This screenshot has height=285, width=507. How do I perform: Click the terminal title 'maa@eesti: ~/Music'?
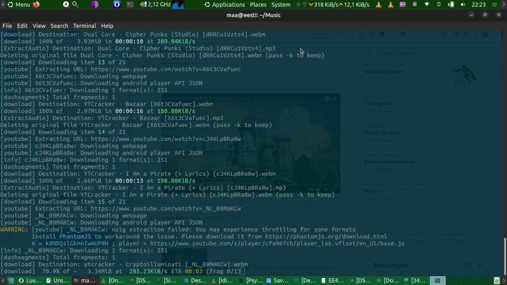click(253, 15)
